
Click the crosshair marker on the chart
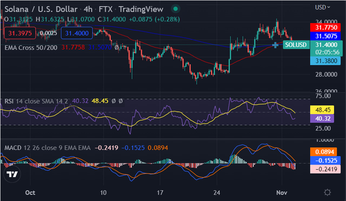pos(275,45)
